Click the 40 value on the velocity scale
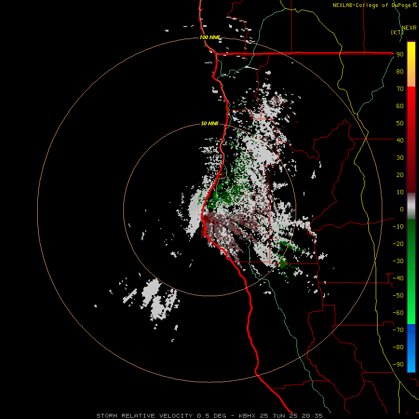Viewport: 419px width, 419px height. click(x=400, y=141)
